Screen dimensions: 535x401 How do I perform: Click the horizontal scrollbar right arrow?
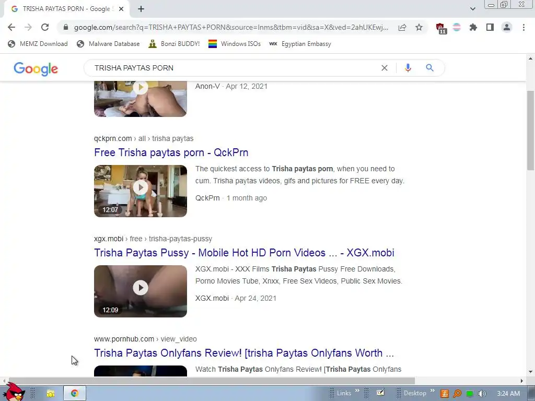[522, 381]
